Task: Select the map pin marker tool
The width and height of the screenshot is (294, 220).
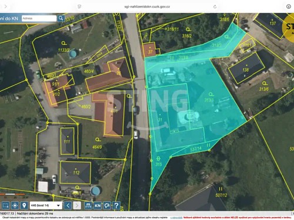Action: pyautogui.click(x=24, y=205)
